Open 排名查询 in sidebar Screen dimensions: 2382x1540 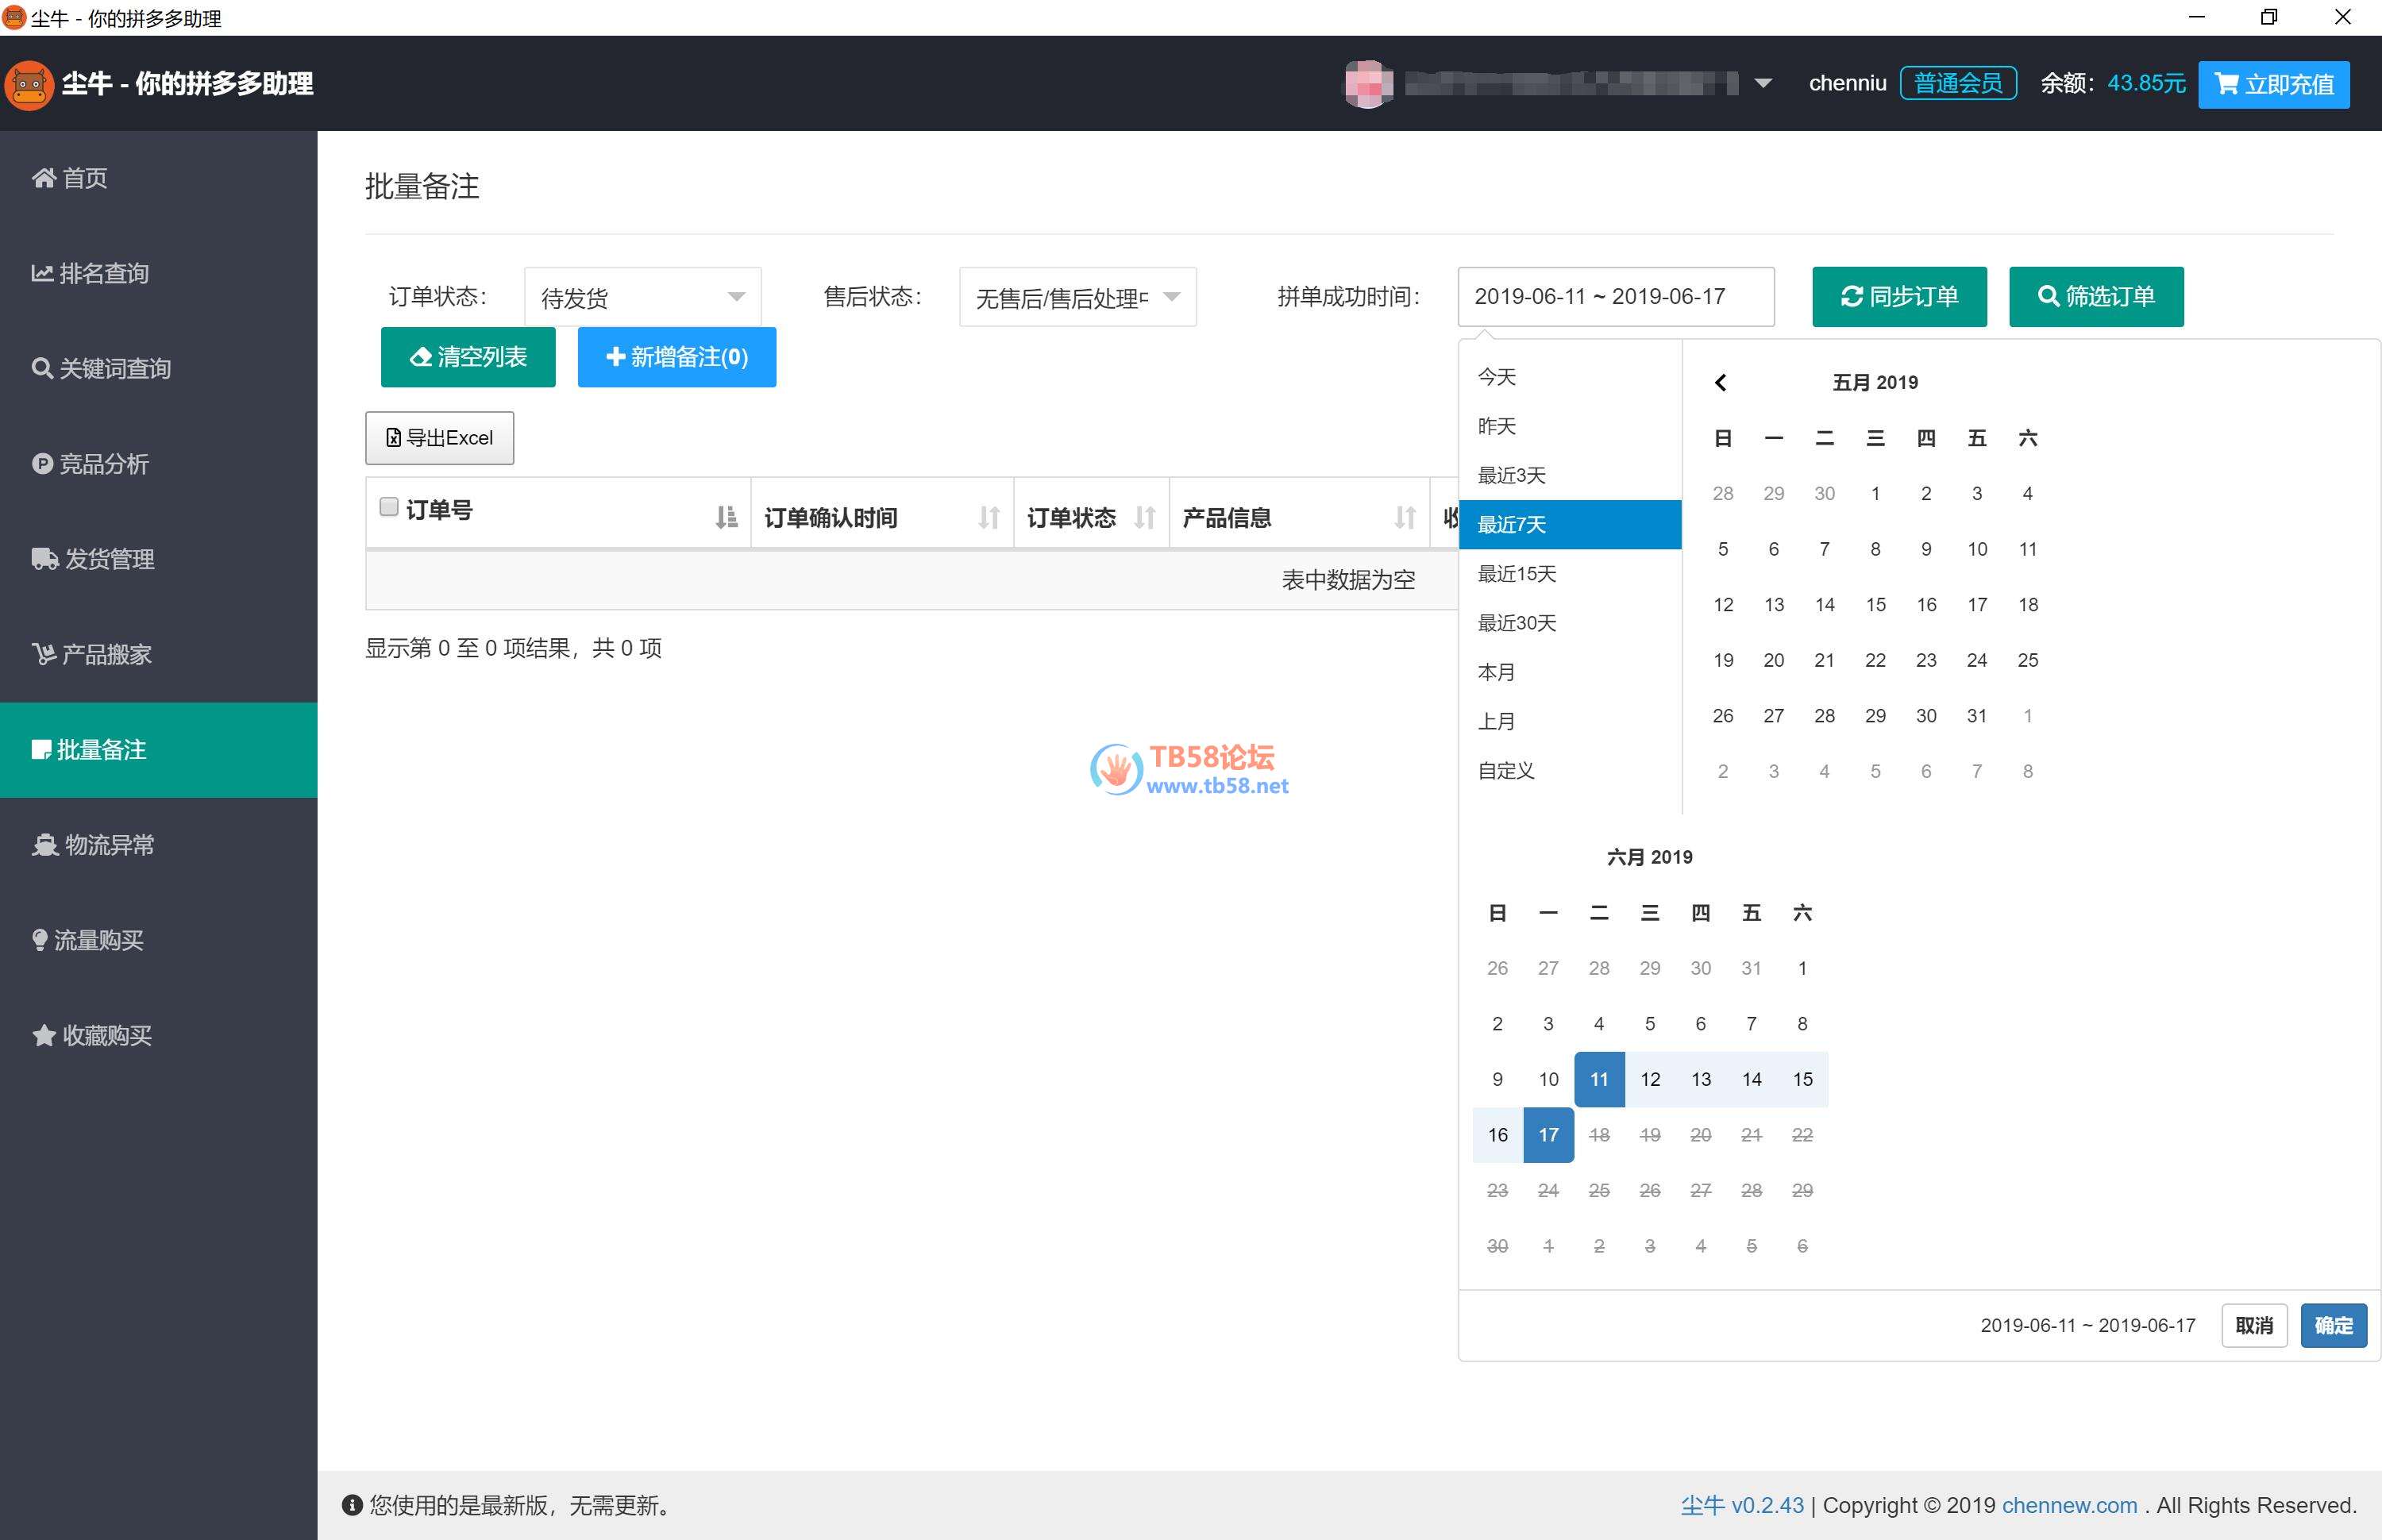coord(159,273)
